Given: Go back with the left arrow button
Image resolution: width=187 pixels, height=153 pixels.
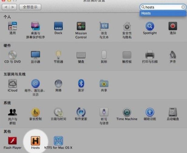Looking at the screenshot, I should click(x=6, y=7).
